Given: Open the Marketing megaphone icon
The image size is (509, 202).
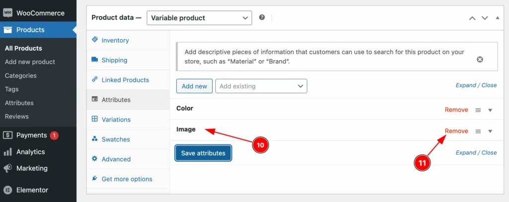Looking at the screenshot, I should tap(8, 168).
